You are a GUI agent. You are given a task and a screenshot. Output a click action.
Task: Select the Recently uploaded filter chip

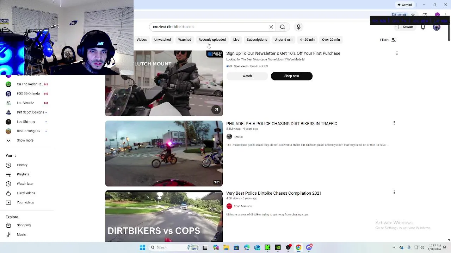(212, 40)
